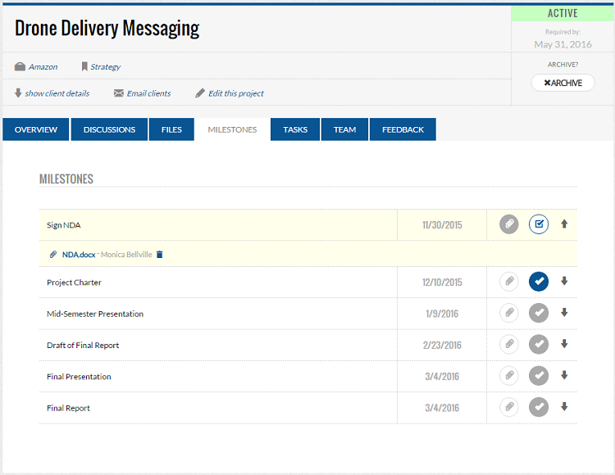Toggle completion check for Project Charter
This screenshot has width=615, height=475.
tap(538, 282)
